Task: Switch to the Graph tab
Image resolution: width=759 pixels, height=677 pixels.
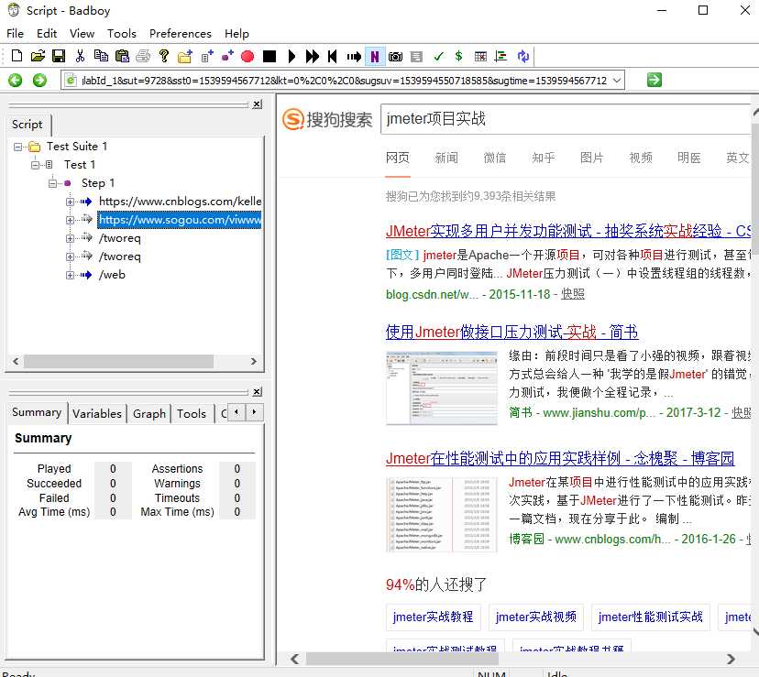Action: tap(149, 414)
